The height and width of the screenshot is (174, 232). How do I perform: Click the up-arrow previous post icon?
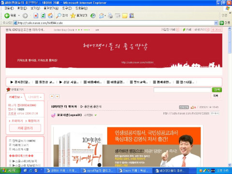pos(52,96)
